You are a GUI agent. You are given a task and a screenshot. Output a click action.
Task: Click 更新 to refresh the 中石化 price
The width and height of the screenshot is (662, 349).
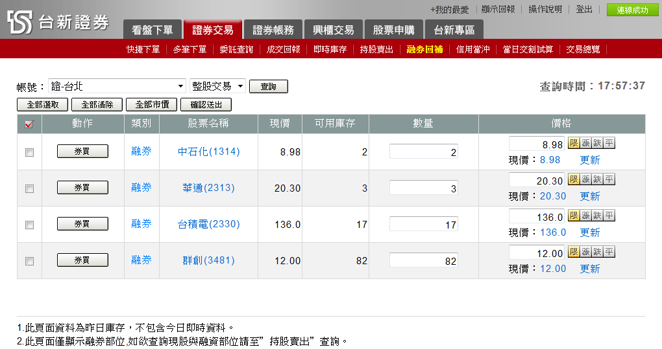tap(589, 160)
